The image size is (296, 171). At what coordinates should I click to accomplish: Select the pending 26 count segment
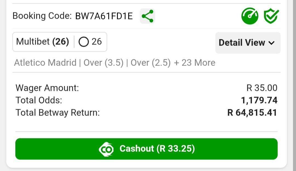tap(90, 41)
